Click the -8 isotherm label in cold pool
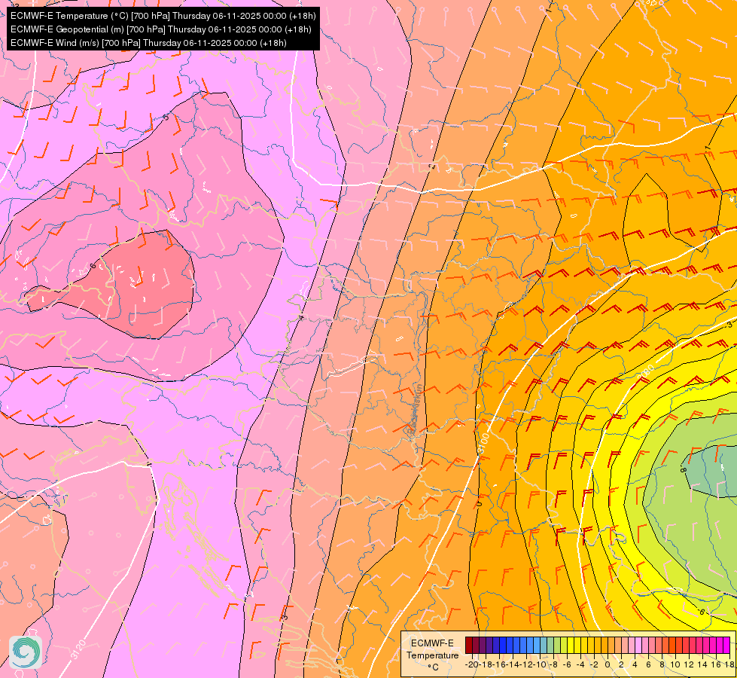Viewport: 737px width, 678px height. pos(684,469)
